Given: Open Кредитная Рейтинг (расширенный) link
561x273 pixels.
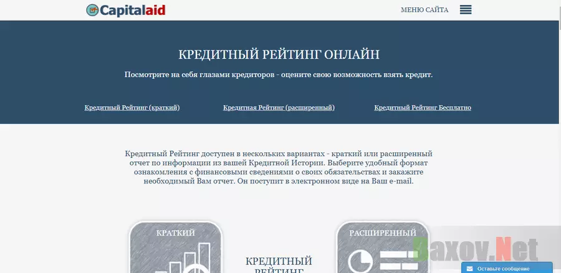Looking at the screenshot, I should 279,108.
